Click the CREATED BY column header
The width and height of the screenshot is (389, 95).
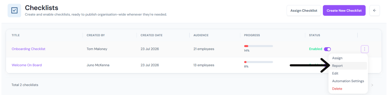coord(96,35)
